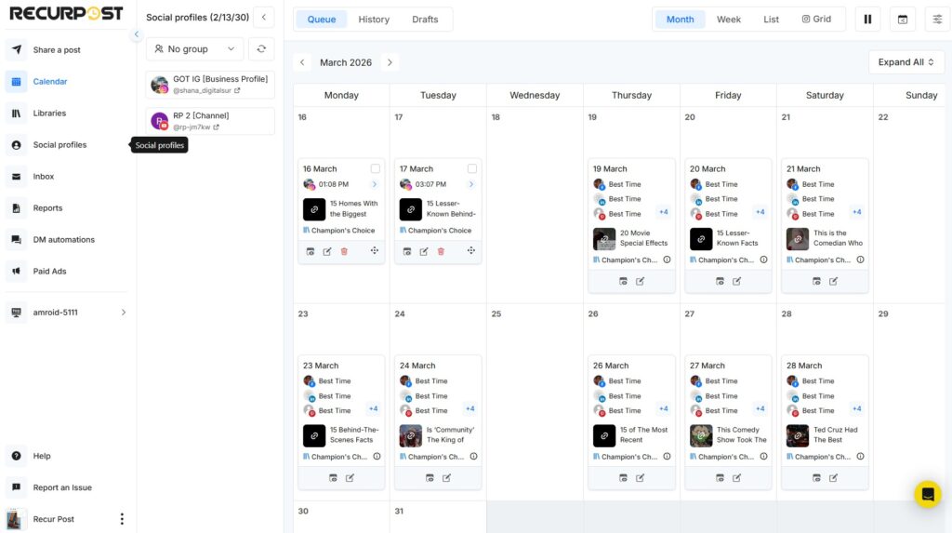Edit the 17 March post
This screenshot has width=952, height=533.
click(424, 251)
